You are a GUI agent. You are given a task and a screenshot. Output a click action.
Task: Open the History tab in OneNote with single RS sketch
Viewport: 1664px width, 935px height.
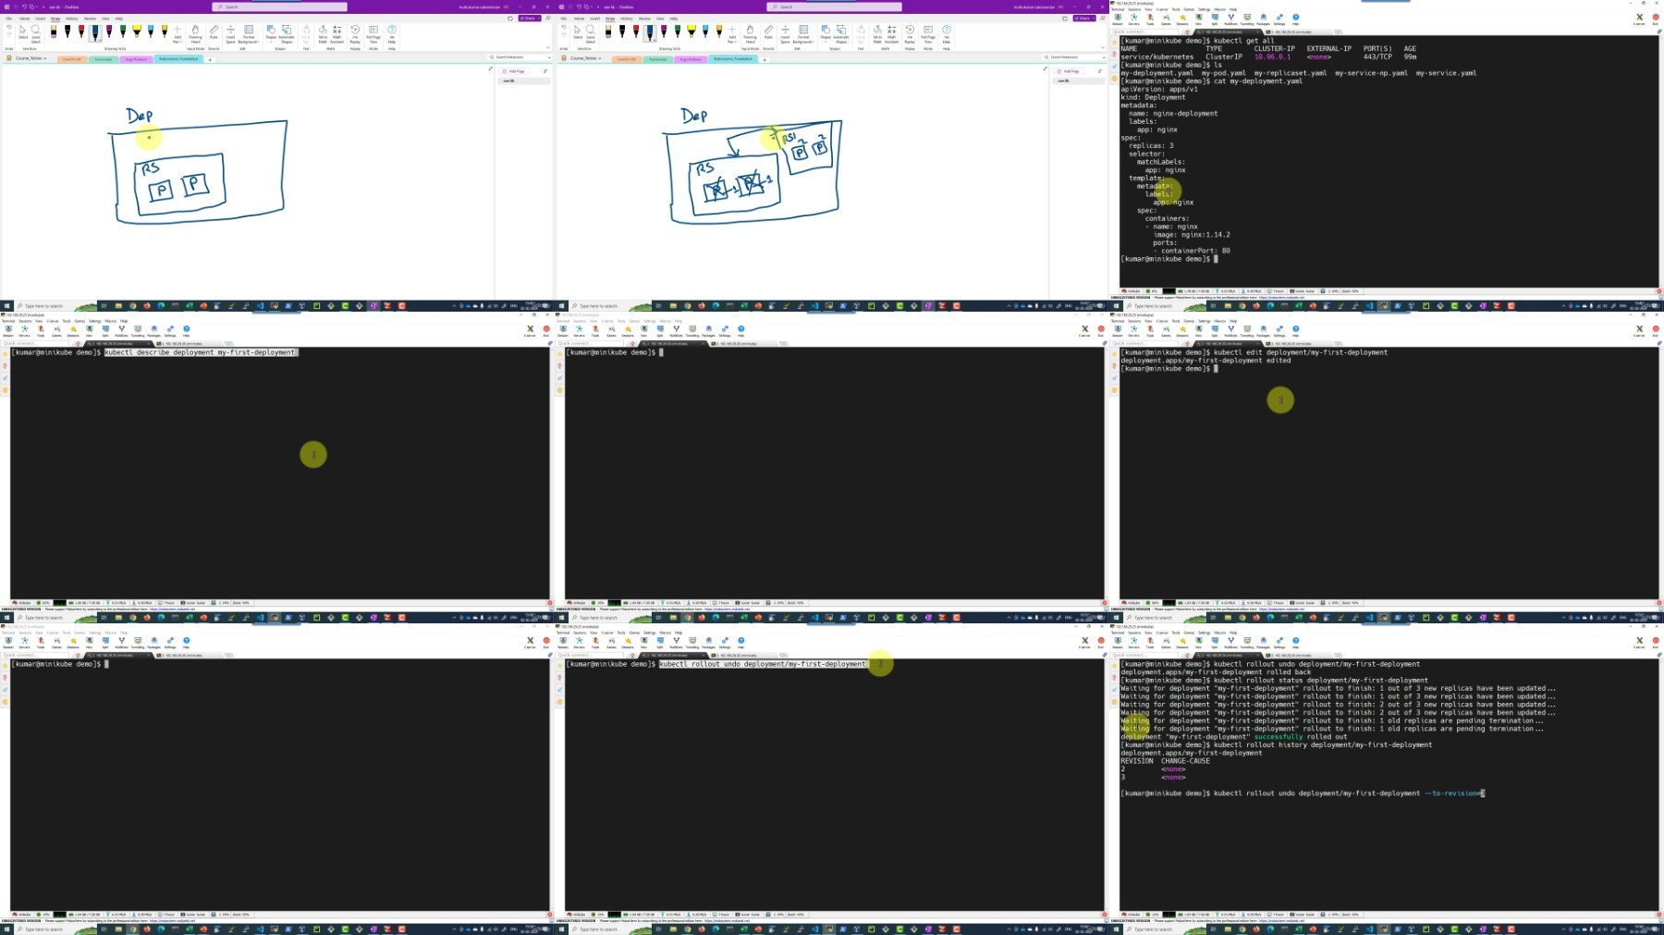[71, 18]
